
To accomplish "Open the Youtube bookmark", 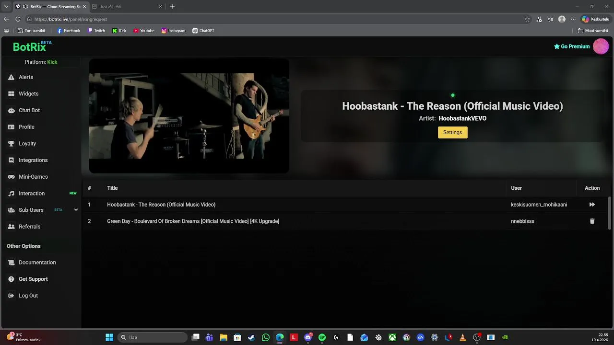I will [x=144, y=31].
